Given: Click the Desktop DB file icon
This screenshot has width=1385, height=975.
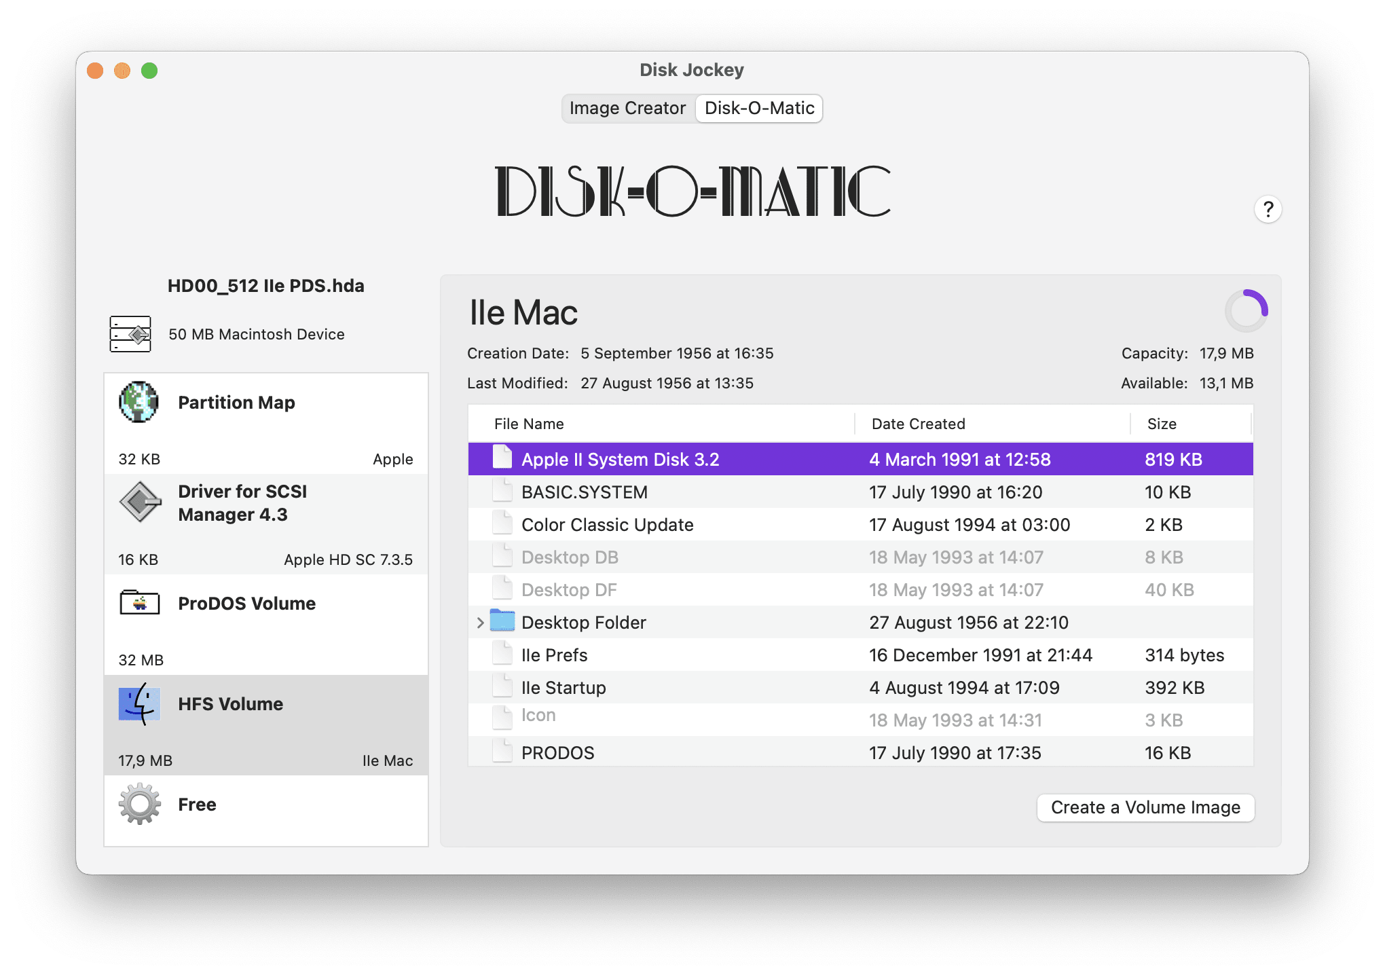Looking at the screenshot, I should pyautogui.click(x=502, y=556).
